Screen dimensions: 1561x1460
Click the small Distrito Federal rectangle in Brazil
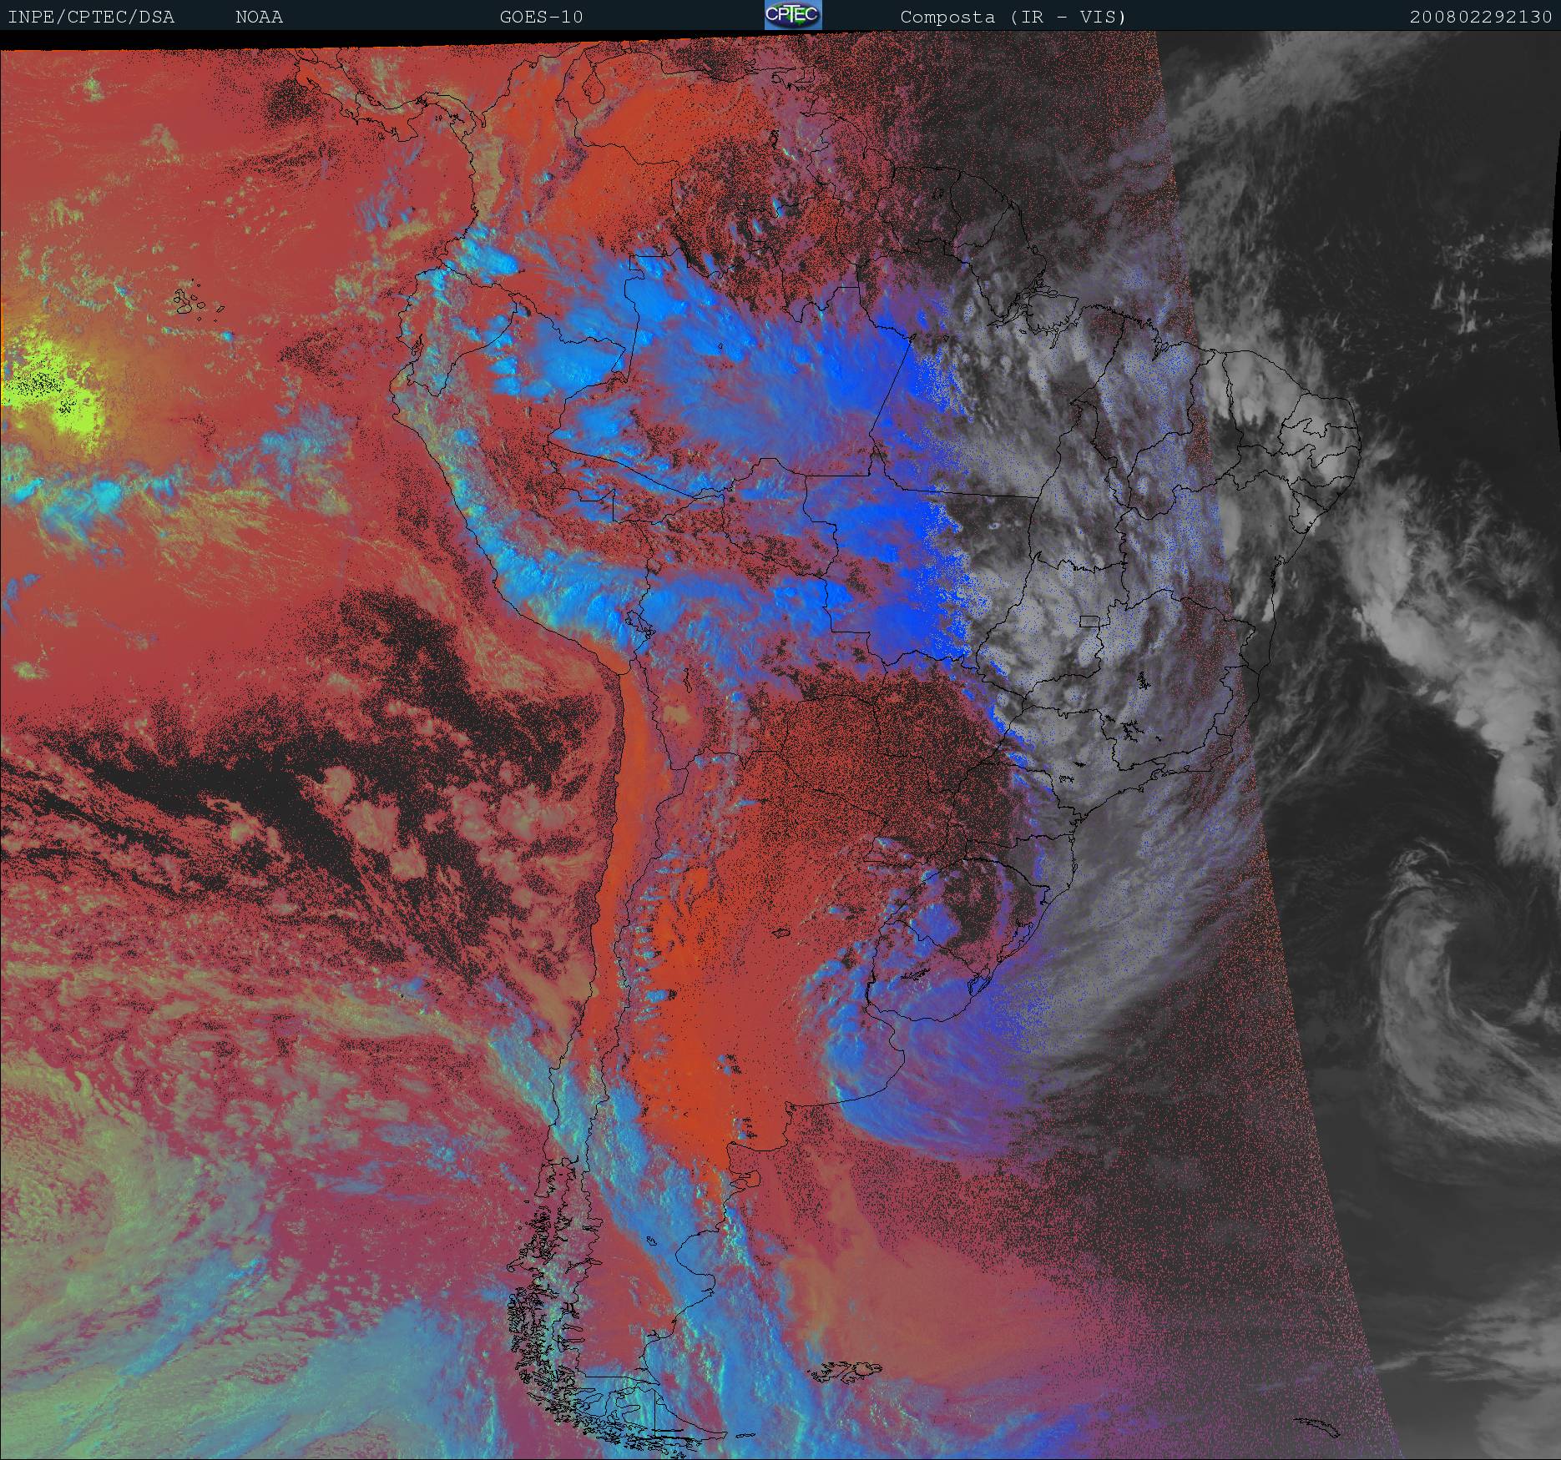pyautogui.click(x=1089, y=620)
